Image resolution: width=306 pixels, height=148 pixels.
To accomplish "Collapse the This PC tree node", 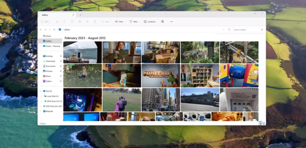I will 41,91.
